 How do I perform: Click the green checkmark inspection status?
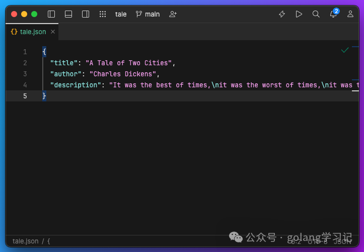(345, 50)
